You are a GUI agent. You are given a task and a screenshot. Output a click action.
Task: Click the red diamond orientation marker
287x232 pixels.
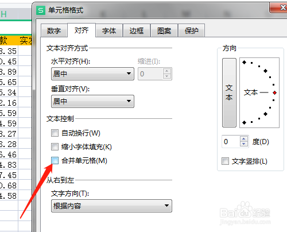(x=275, y=92)
